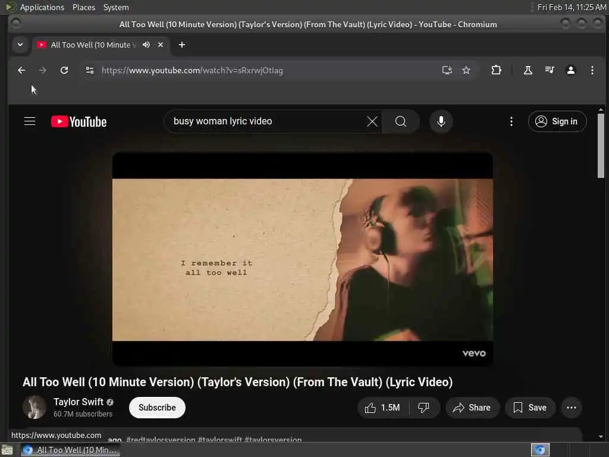Open media controls in the toolbar

(x=549, y=70)
